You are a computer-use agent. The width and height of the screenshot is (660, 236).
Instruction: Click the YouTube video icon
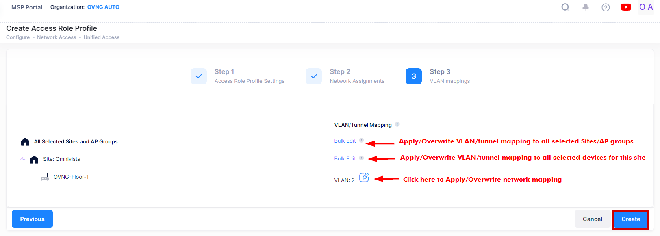pos(626,7)
